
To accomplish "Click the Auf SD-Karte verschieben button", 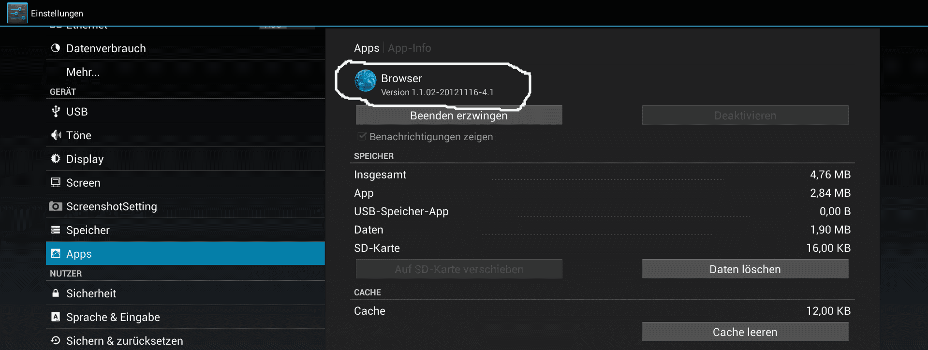I will pos(459,269).
